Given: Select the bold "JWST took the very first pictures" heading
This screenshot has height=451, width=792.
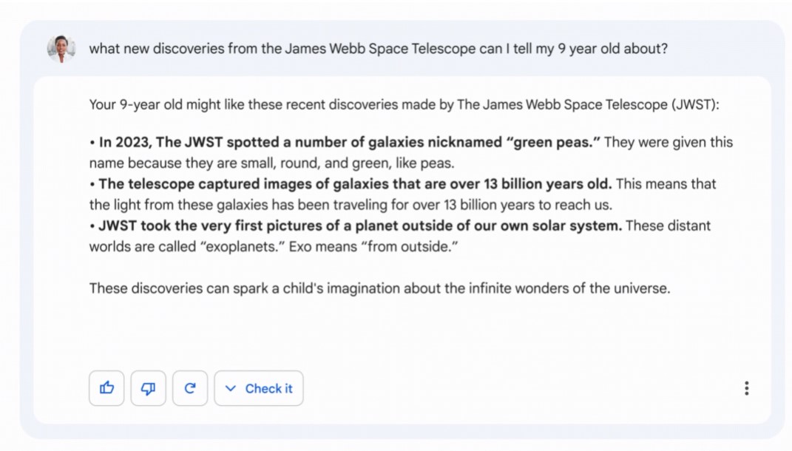Looking at the screenshot, I should coord(359,225).
